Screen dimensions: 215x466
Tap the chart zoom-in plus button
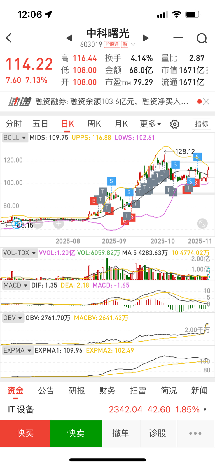click(59, 224)
